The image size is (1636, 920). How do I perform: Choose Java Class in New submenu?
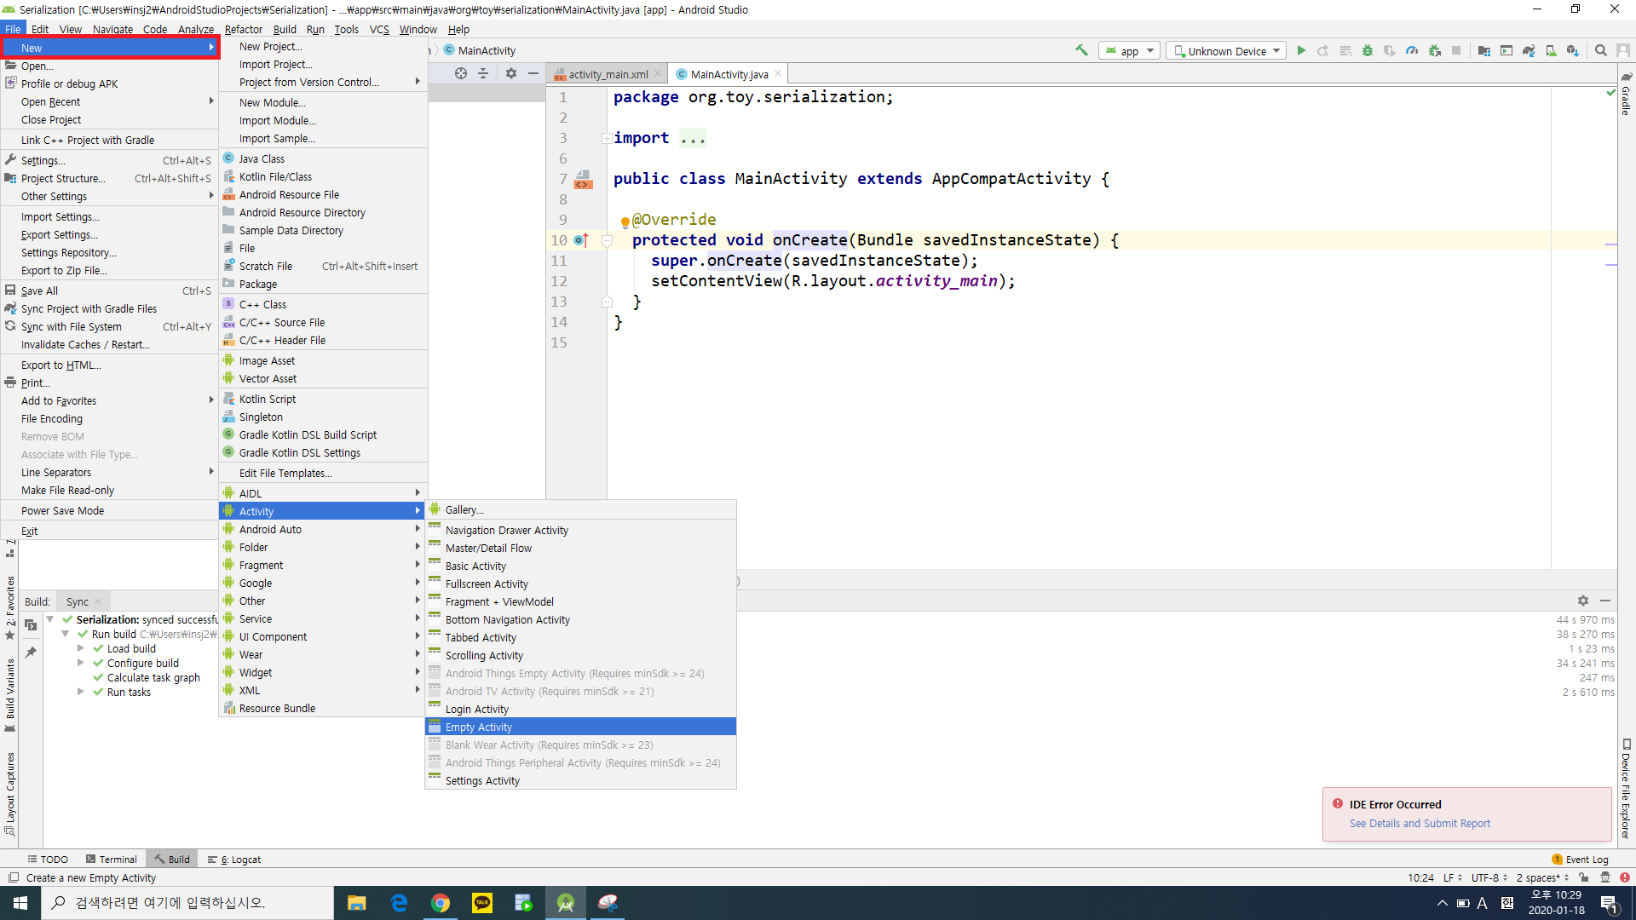262,159
